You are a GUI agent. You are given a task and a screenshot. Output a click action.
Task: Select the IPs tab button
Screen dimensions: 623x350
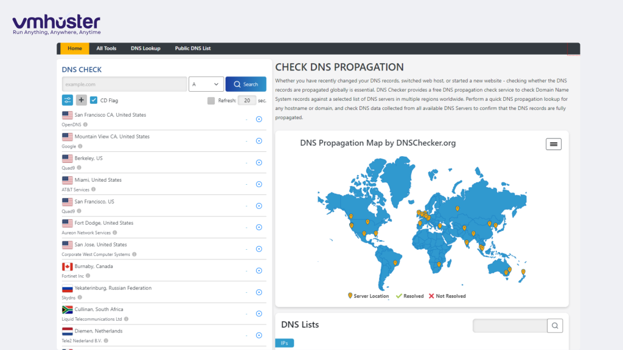284,343
